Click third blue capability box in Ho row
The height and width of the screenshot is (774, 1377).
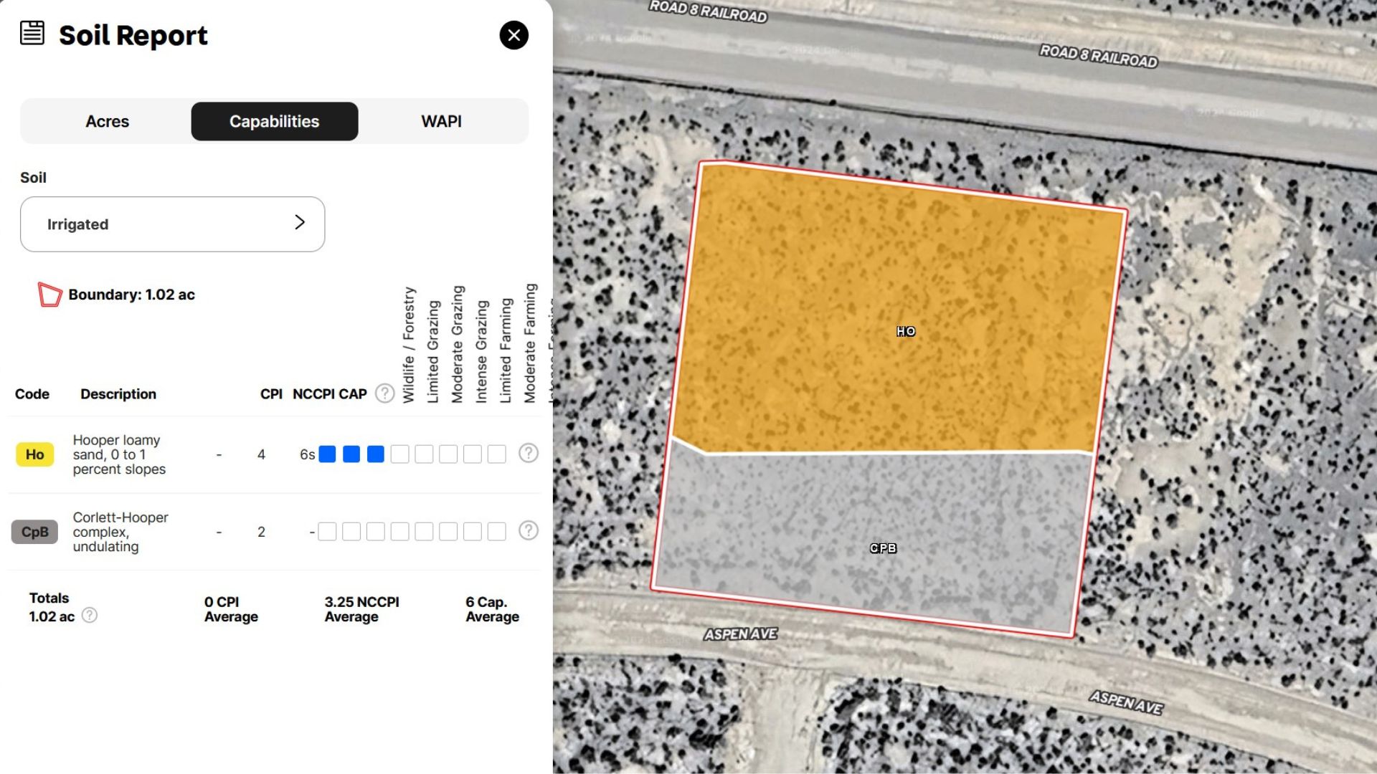click(375, 454)
